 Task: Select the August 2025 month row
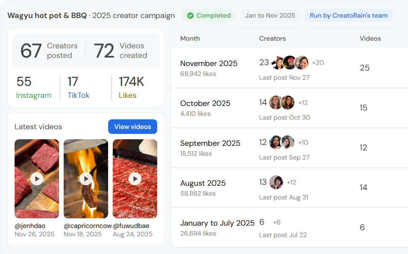click(290, 188)
